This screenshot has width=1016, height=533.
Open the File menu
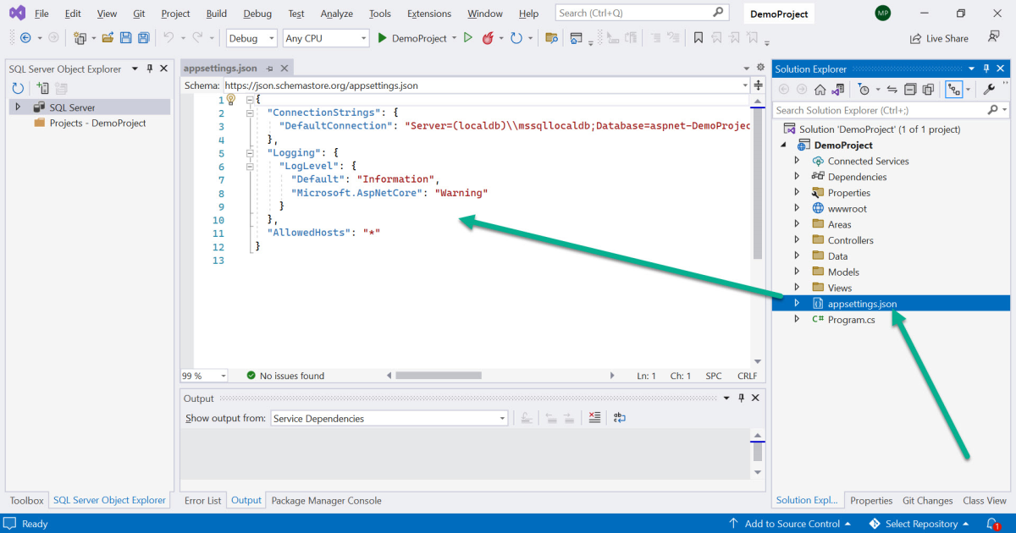coord(41,14)
